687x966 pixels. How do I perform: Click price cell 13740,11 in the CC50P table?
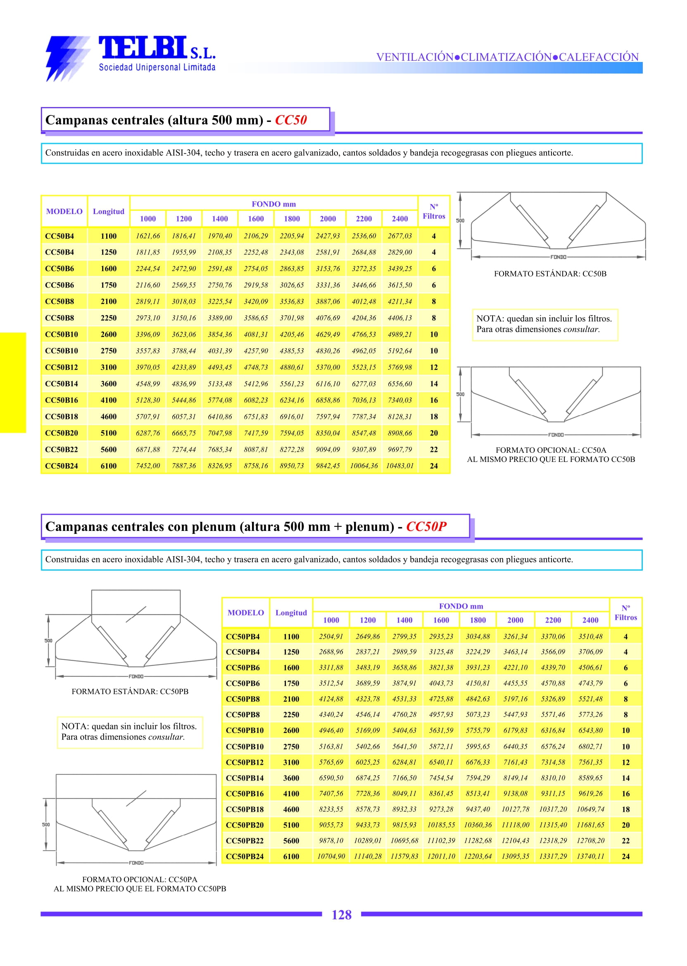click(590, 857)
